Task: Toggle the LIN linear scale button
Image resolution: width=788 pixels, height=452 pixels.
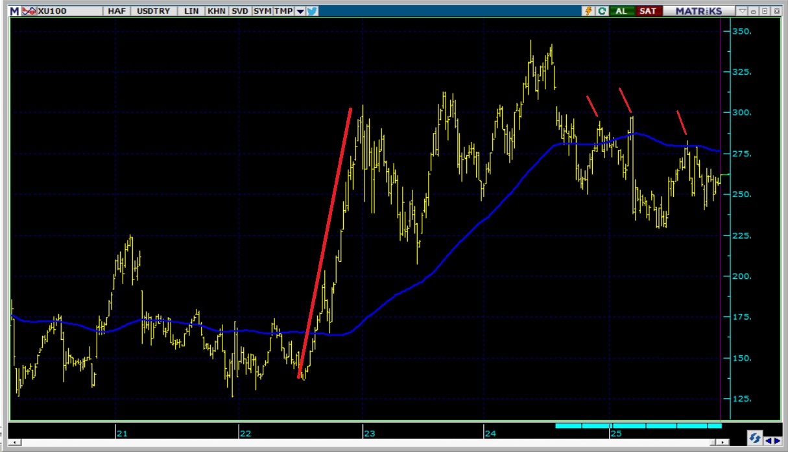Action: click(192, 11)
